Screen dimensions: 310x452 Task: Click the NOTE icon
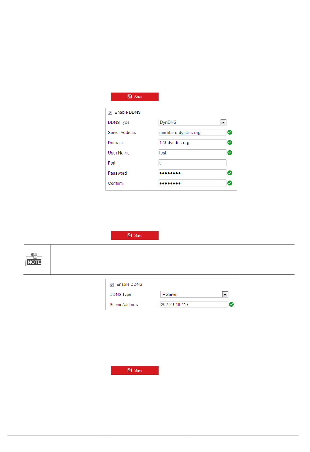34,259
